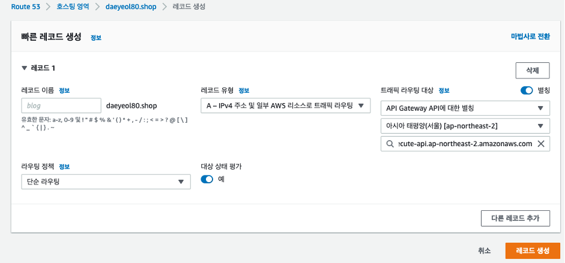The height and width of the screenshot is (263, 565).
Task: Click 다른 레코드 추가 button
Action: point(515,218)
